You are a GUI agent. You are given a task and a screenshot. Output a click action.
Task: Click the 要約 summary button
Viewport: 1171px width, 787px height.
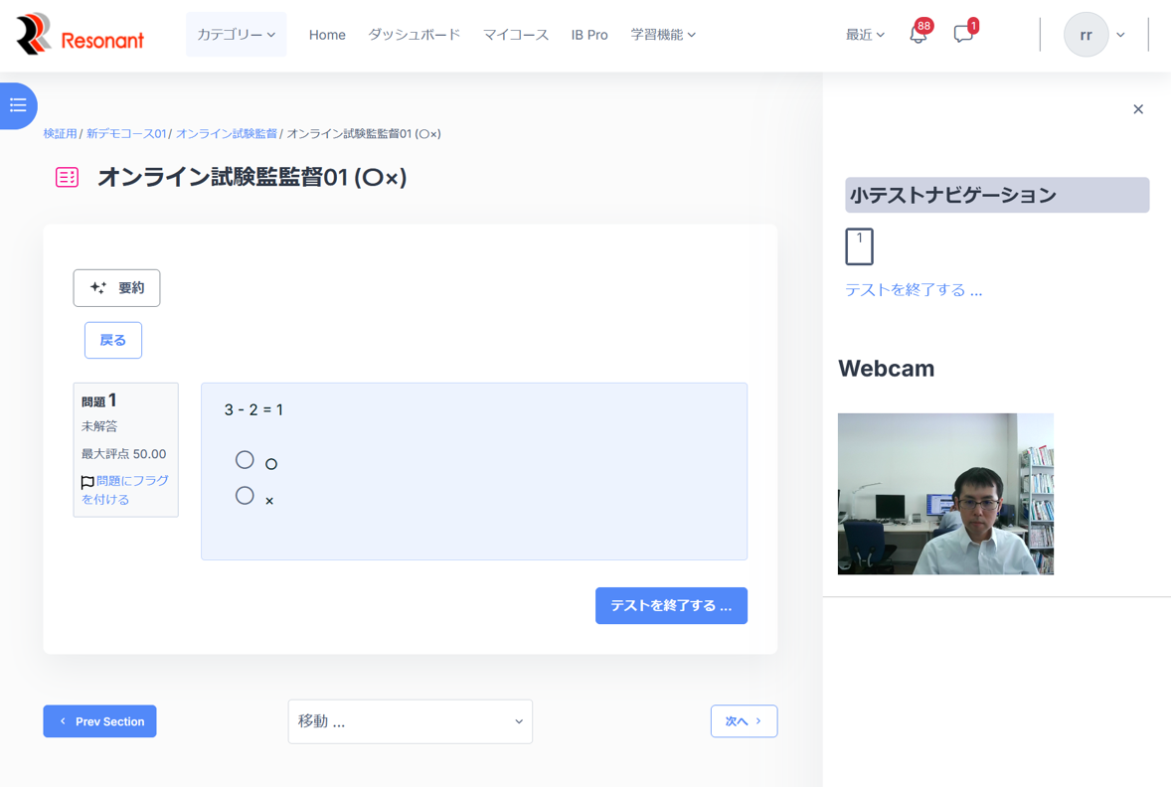coord(116,288)
